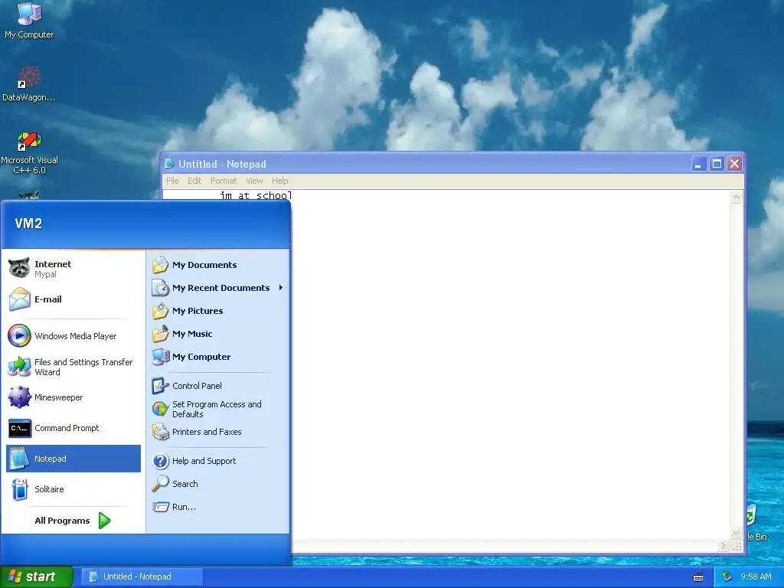Expand All Programs green arrow
784x588 pixels.
[104, 521]
